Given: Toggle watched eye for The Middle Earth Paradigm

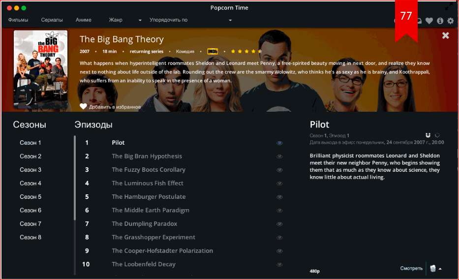Looking at the screenshot, I should 279,210.
